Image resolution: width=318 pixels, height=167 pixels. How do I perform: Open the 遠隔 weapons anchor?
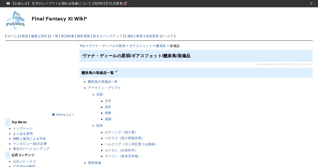pyautogui.click(x=108, y=119)
